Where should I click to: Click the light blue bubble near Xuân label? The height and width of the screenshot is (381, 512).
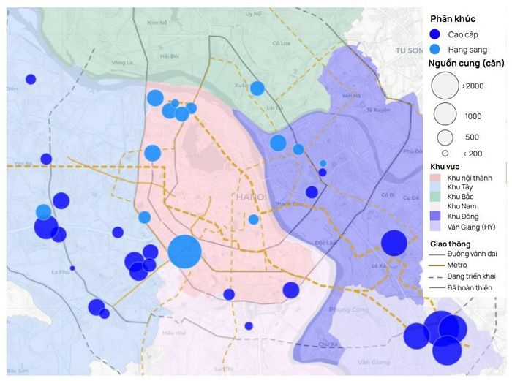click(x=257, y=88)
